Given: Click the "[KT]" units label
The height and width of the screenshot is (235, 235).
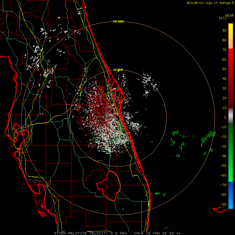Looking at the screenshot, I should (x=223, y=18).
